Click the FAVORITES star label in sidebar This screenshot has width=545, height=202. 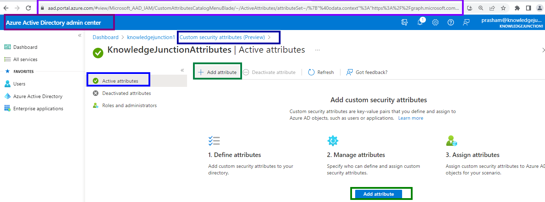coord(19,72)
